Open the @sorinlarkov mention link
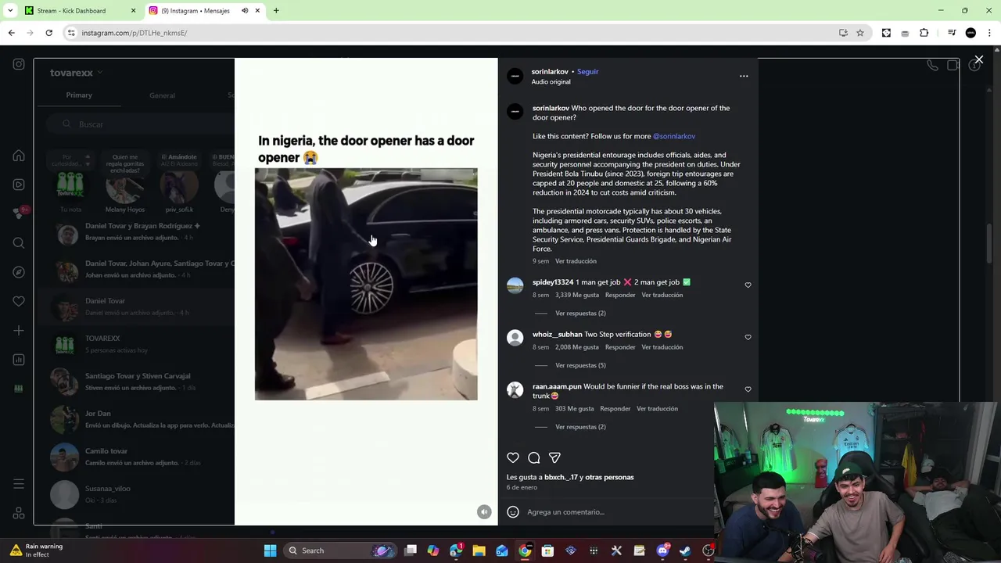This screenshot has height=563, width=1001. (674, 136)
